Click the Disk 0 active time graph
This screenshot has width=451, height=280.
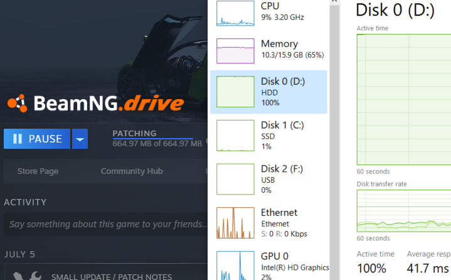(404, 100)
